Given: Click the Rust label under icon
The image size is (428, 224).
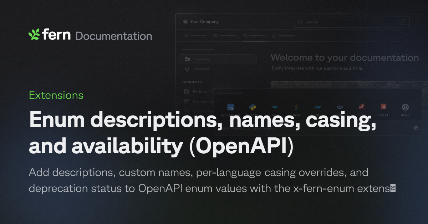Looking at the screenshot, I should 405,115.
